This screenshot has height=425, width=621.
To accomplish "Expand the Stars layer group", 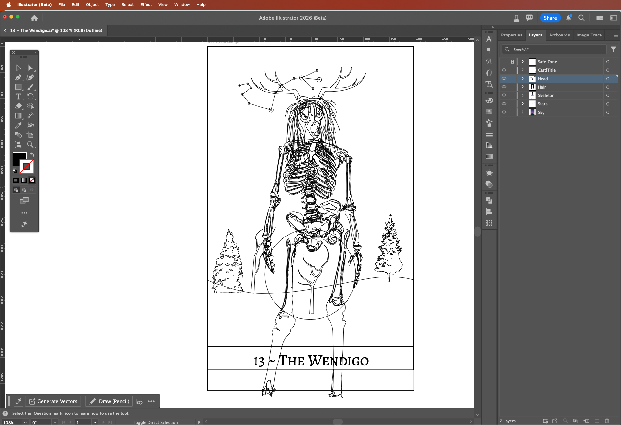I will click(x=523, y=104).
